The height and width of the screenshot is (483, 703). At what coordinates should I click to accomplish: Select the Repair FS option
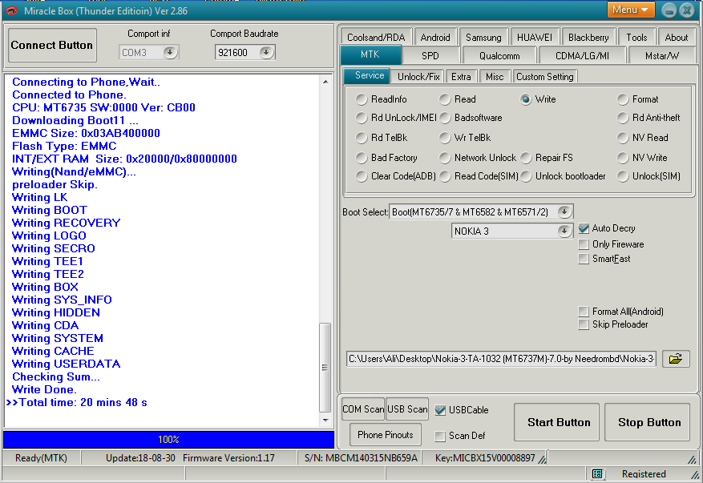pyautogui.click(x=526, y=158)
